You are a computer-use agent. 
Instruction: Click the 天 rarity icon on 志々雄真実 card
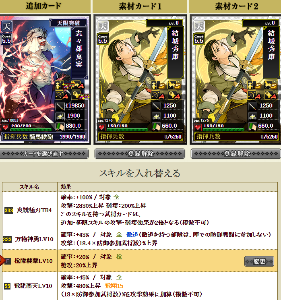coord(7,26)
